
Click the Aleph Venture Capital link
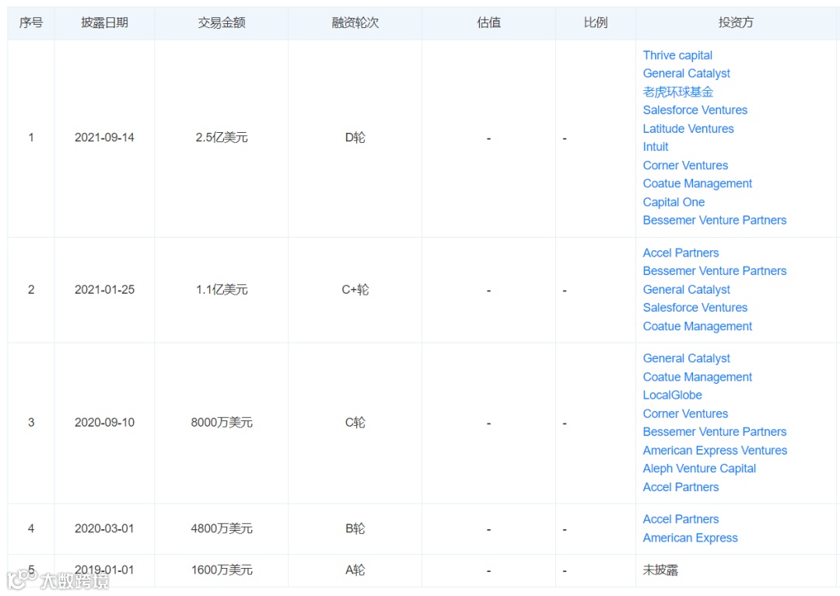(699, 469)
